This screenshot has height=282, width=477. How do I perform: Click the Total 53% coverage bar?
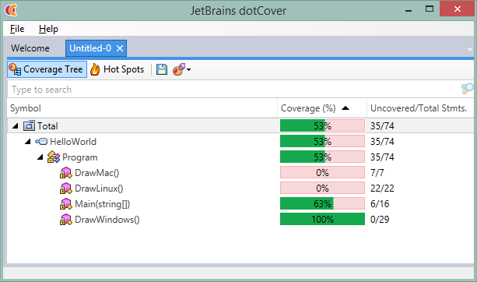click(322, 125)
